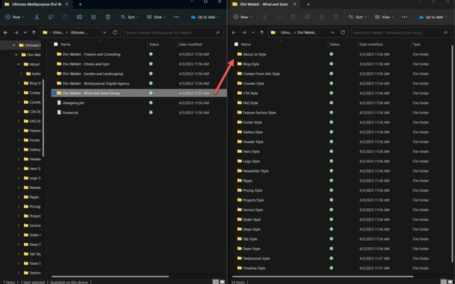Click the Delete trash icon in left window

click(x=108, y=17)
